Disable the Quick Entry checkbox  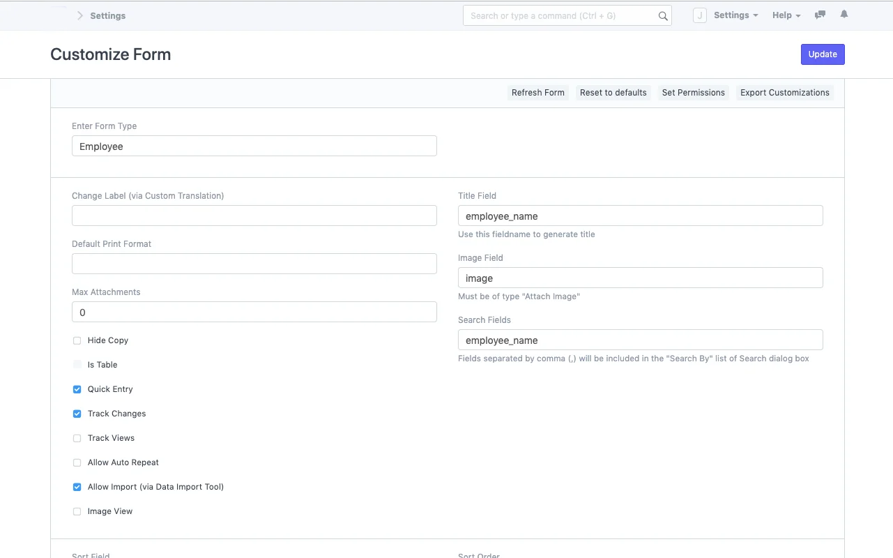coord(77,389)
